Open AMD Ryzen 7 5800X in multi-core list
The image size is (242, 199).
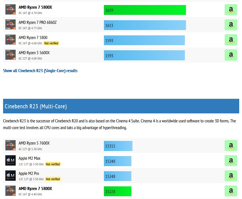(35, 189)
